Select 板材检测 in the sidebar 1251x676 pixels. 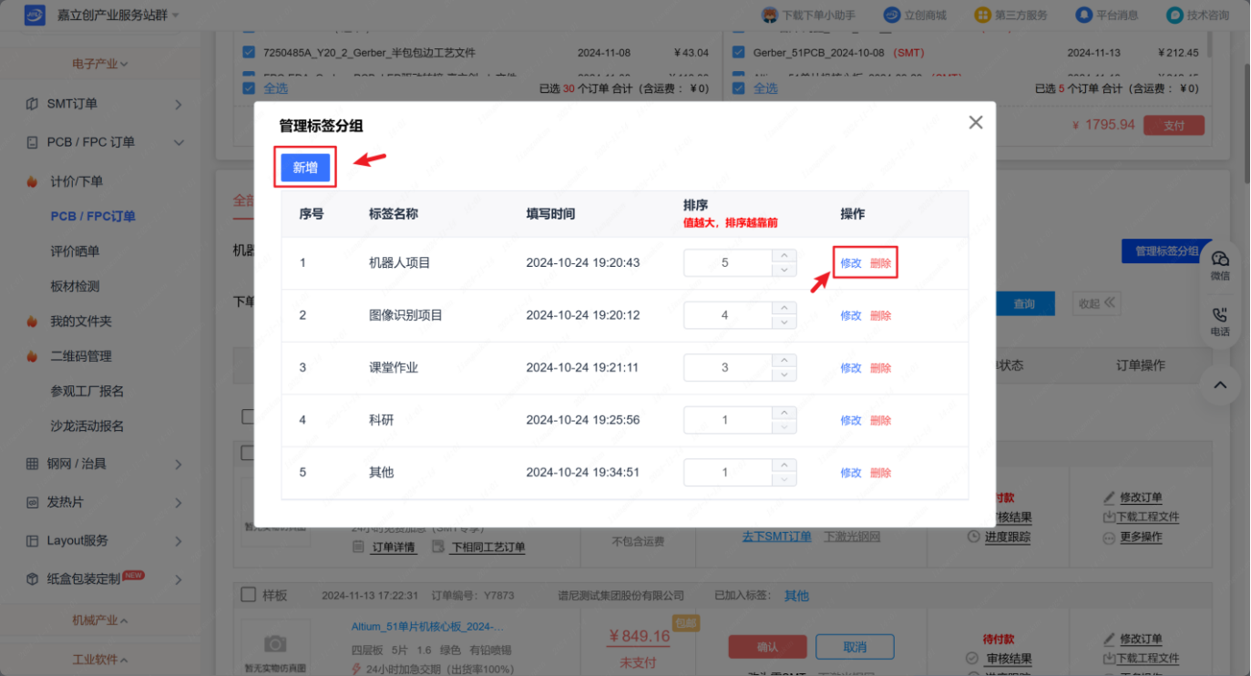point(75,286)
